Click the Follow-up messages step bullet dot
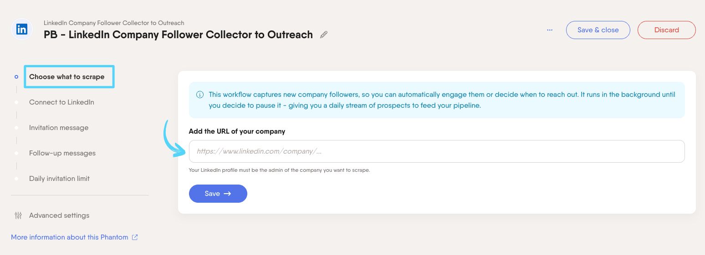Screen dimensions: 705x255 (x=16, y=153)
